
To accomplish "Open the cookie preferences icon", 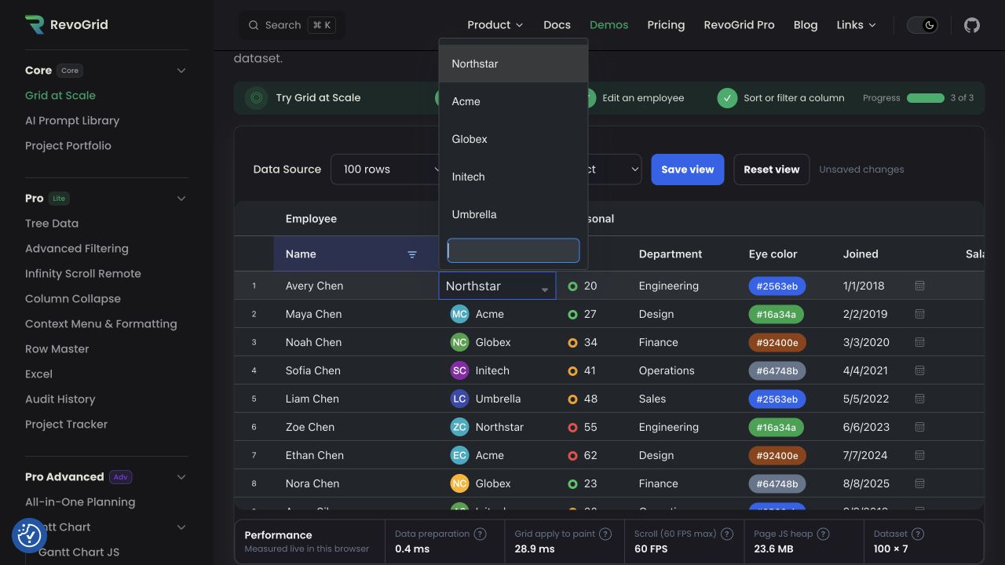I will pos(29,535).
